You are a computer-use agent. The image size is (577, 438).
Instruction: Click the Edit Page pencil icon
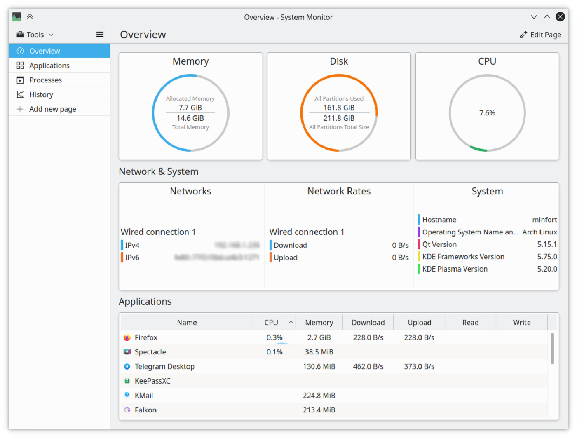[x=523, y=35]
